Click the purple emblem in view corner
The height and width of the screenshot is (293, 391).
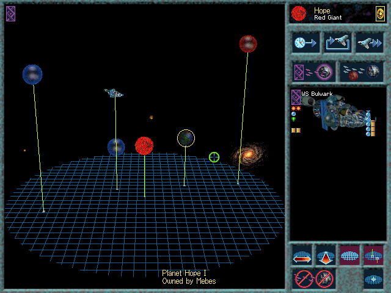coord(11,13)
